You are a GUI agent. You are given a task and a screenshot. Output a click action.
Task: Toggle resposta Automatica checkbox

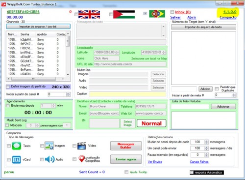tap(192, 172)
